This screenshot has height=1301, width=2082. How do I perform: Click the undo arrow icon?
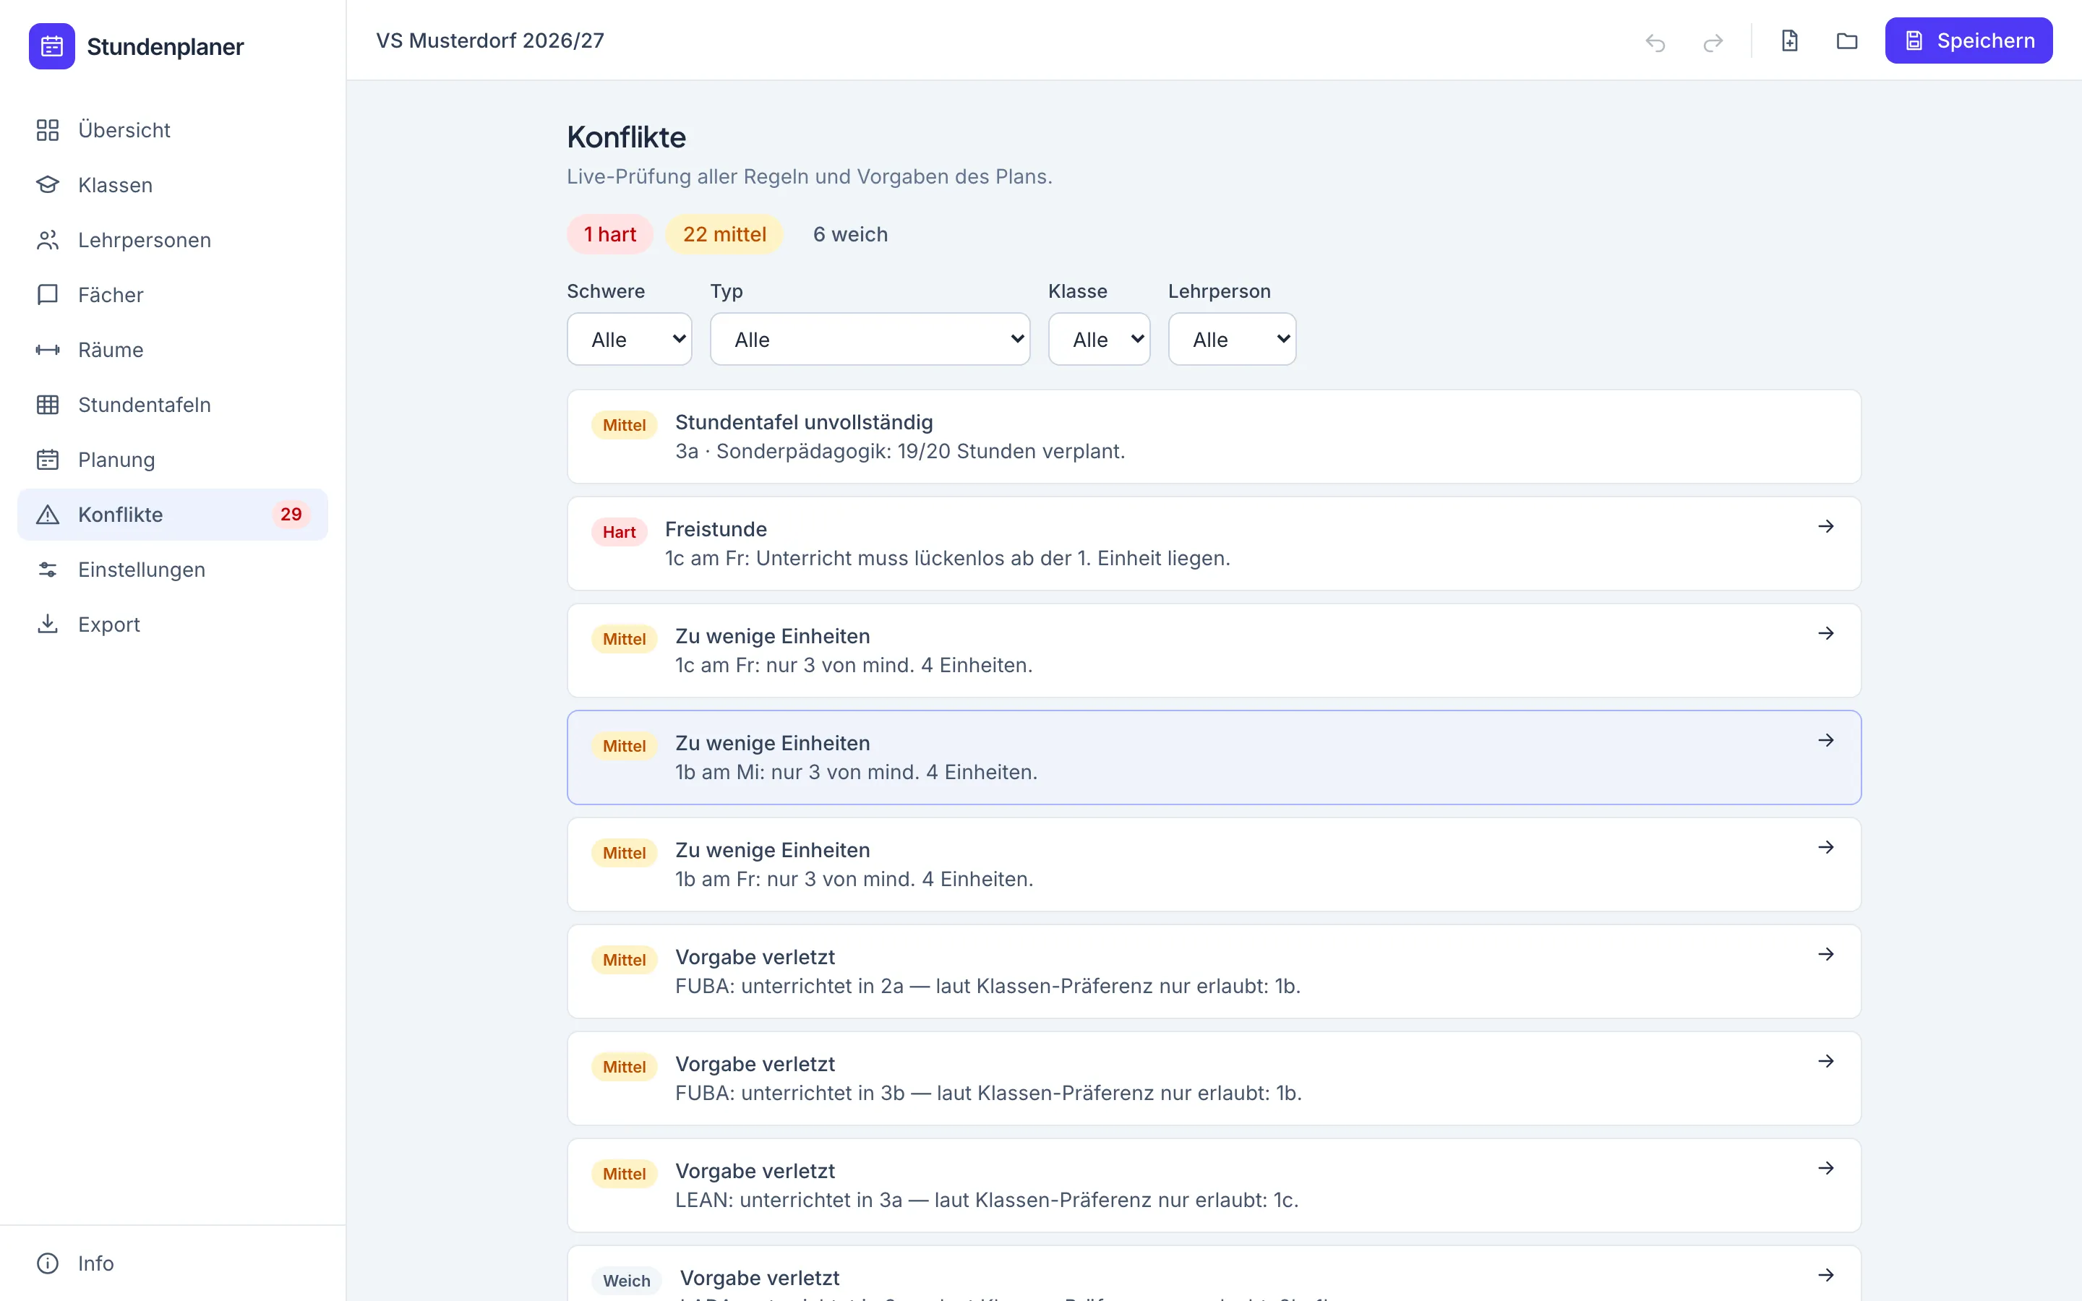point(1655,41)
